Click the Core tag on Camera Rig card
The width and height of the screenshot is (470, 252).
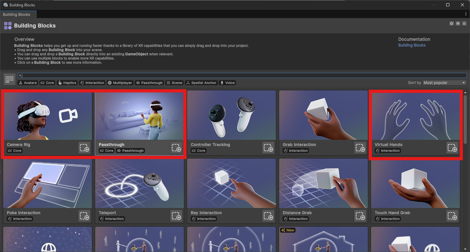[15, 151]
